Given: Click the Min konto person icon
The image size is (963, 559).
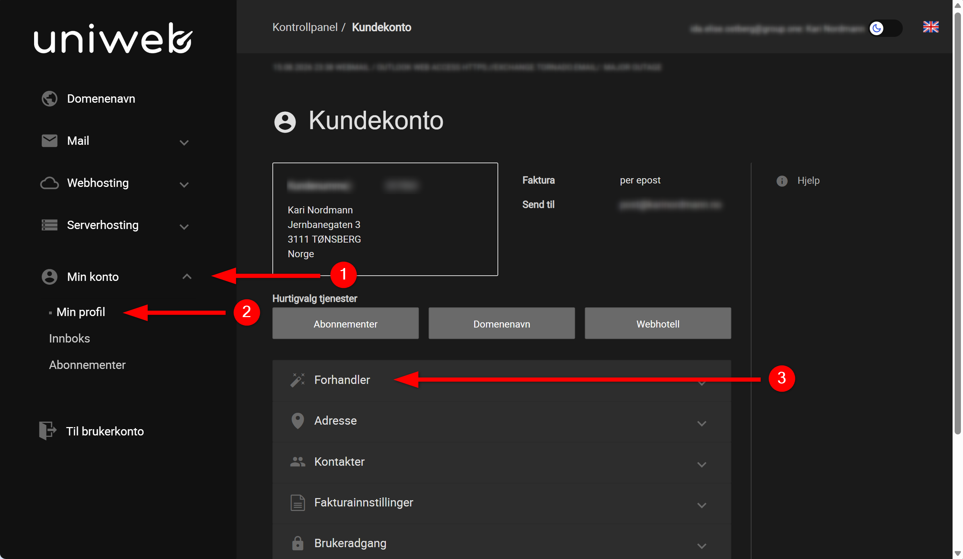Looking at the screenshot, I should (x=49, y=276).
